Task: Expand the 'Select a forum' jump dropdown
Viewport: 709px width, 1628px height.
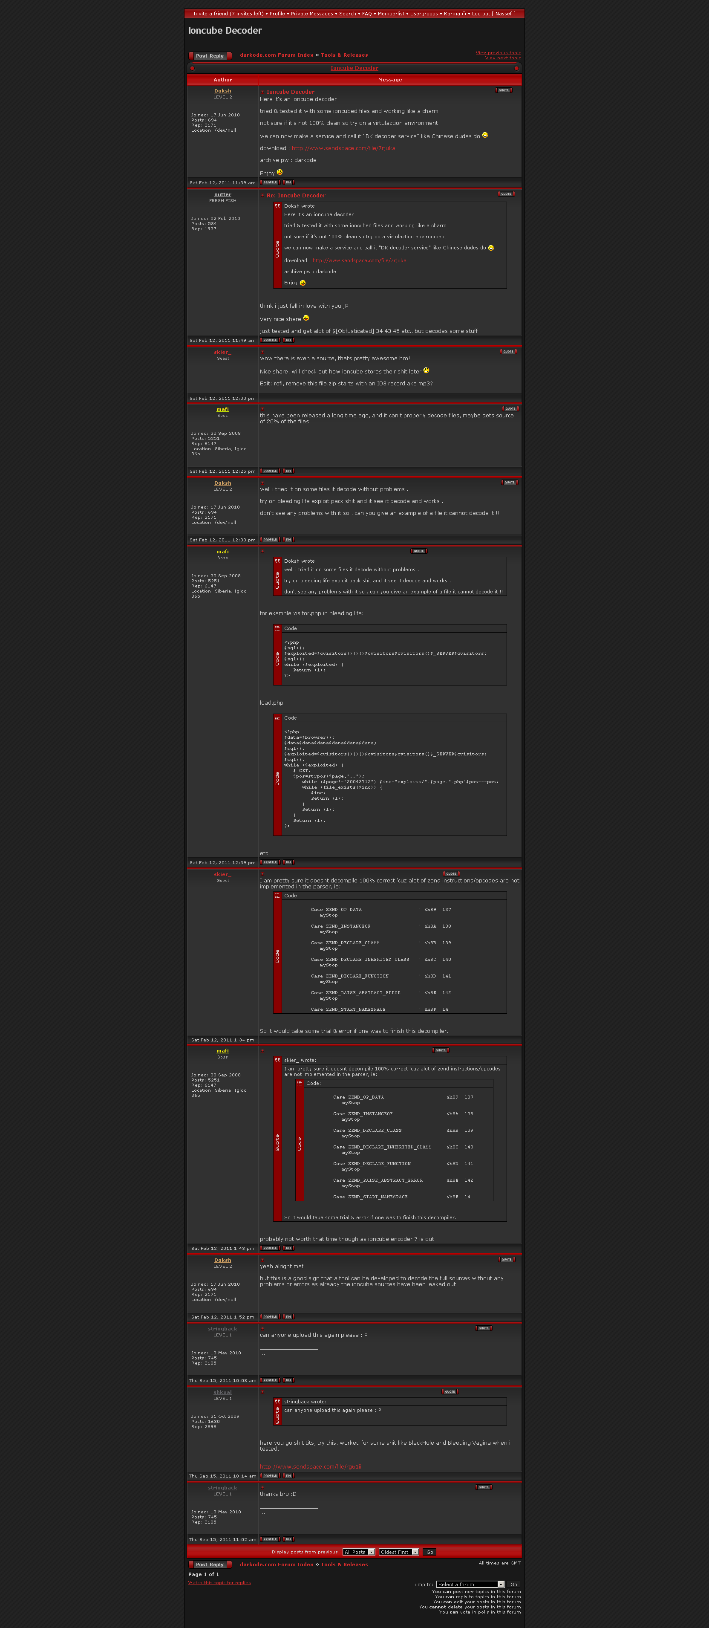Action: point(470,1585)
